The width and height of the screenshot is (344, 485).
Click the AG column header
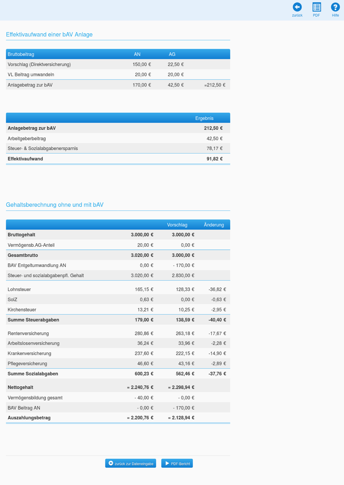172,54
